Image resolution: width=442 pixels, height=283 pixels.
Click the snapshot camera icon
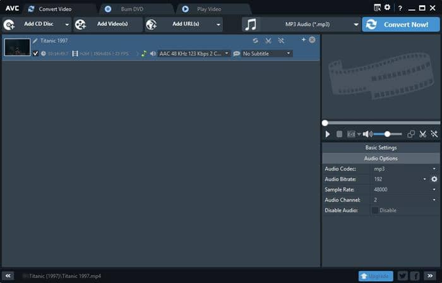[x=350, y=134]
